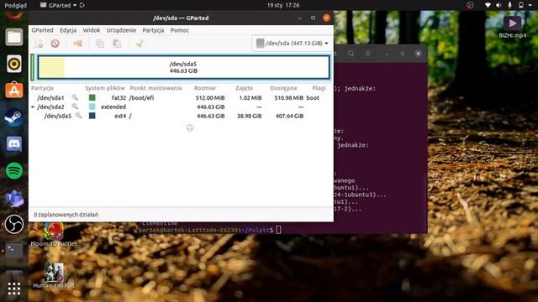
Task: Click the battery icon in the system tray
Action: [x=521, y=5]
